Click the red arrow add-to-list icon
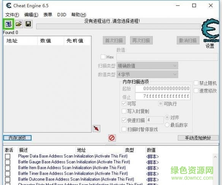 (x=97, y=128)
